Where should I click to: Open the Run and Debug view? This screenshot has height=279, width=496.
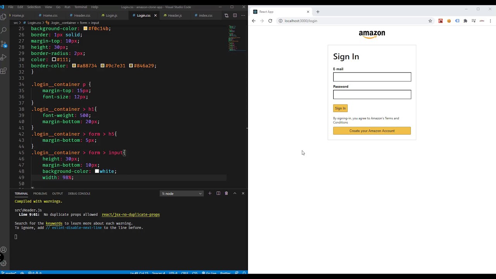point(3,57)
